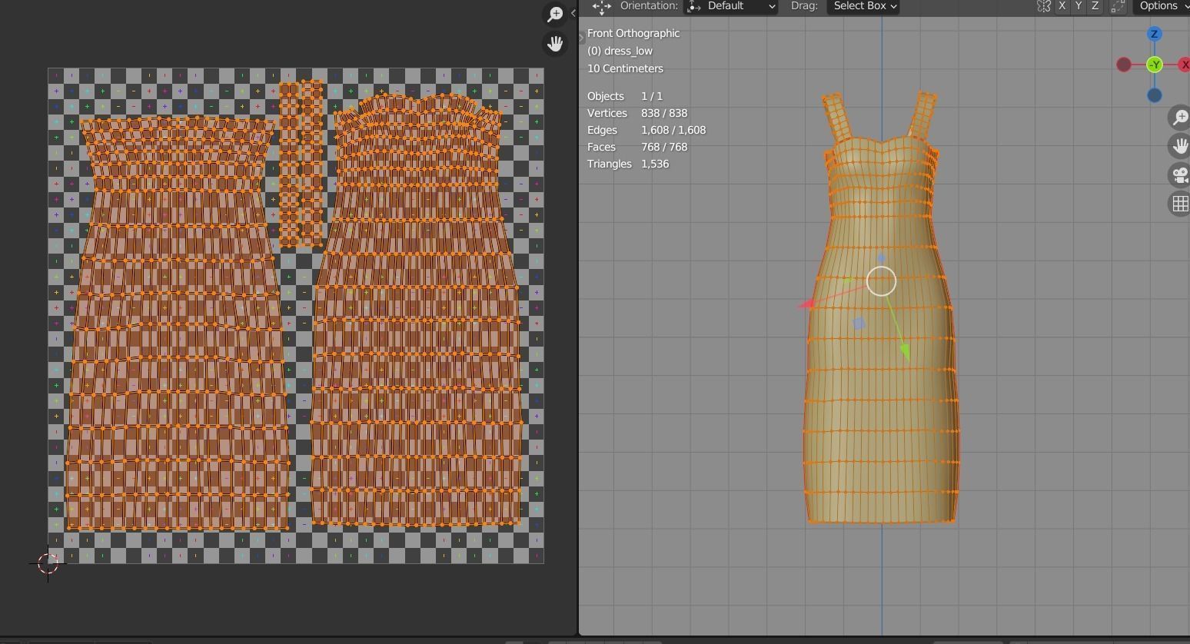Open the Options dropdown
Viewport: 1190px width, 644px height.
1162,6
